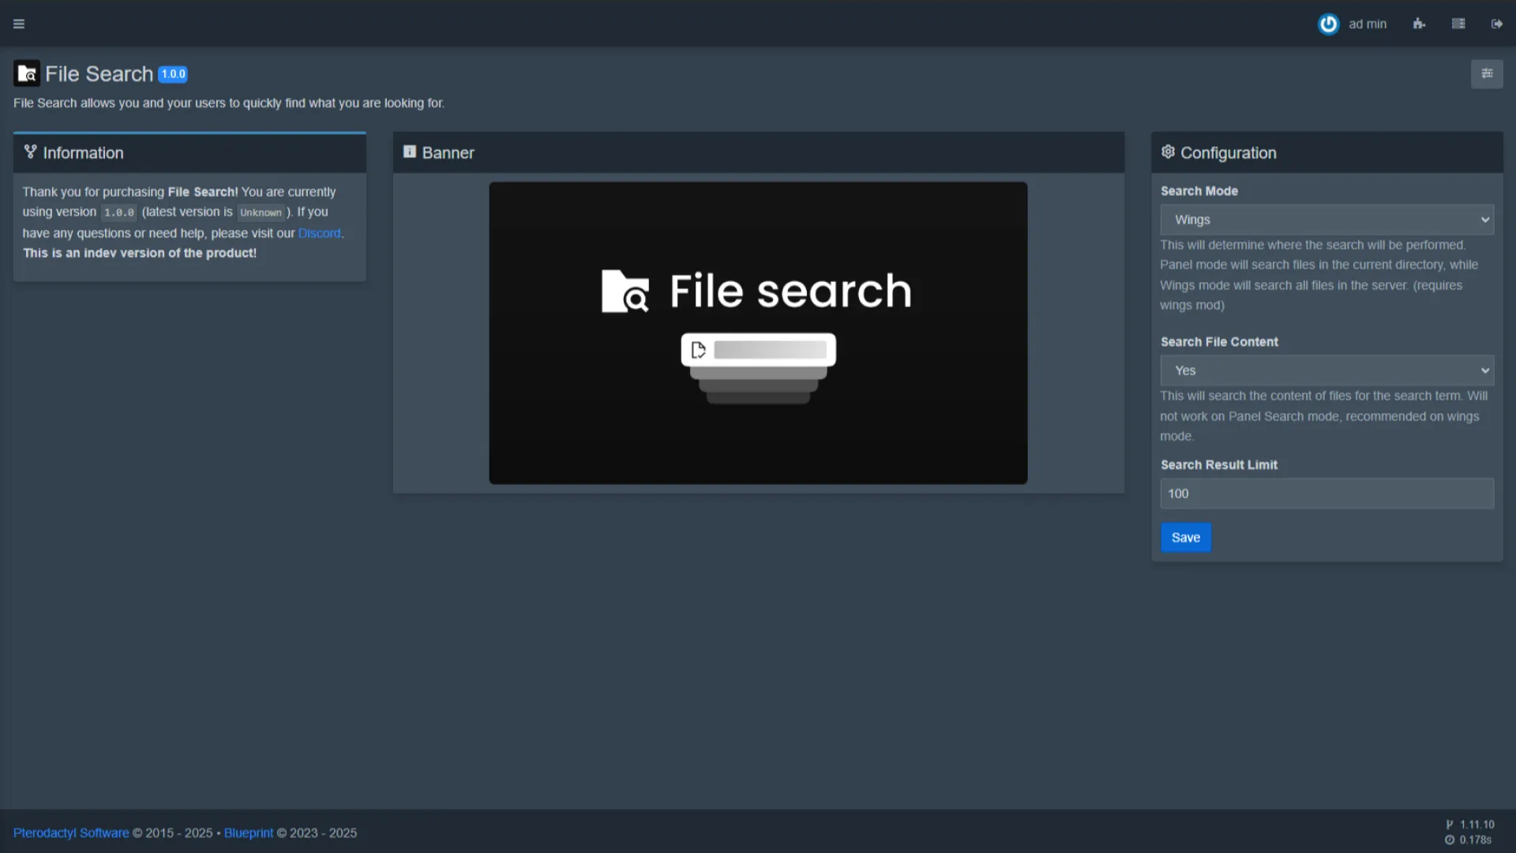
Task: Open the Discord link
Action: coord(319,233)
